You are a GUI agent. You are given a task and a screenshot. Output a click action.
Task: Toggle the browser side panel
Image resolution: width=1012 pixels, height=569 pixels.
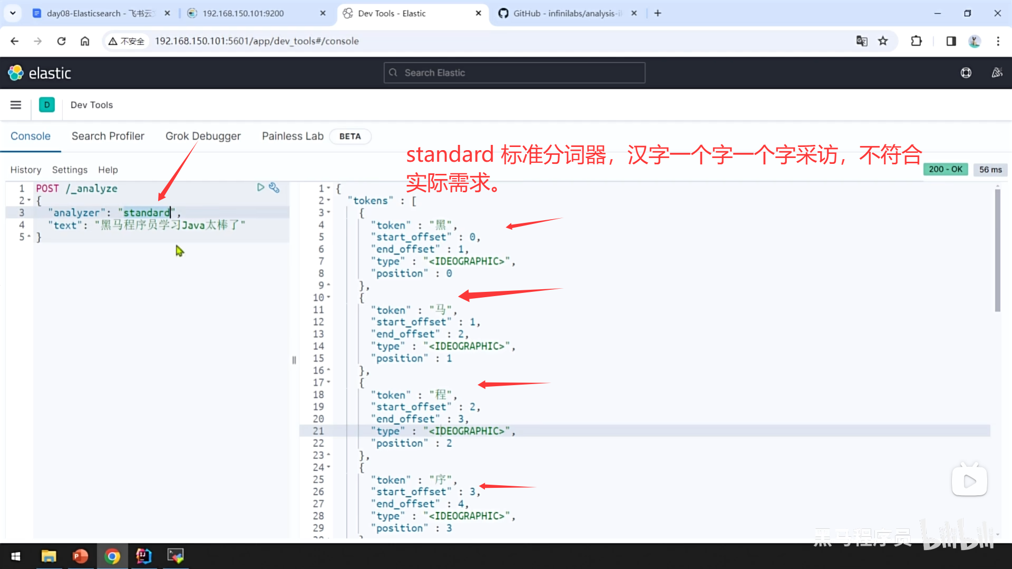[x=951, y=41]
